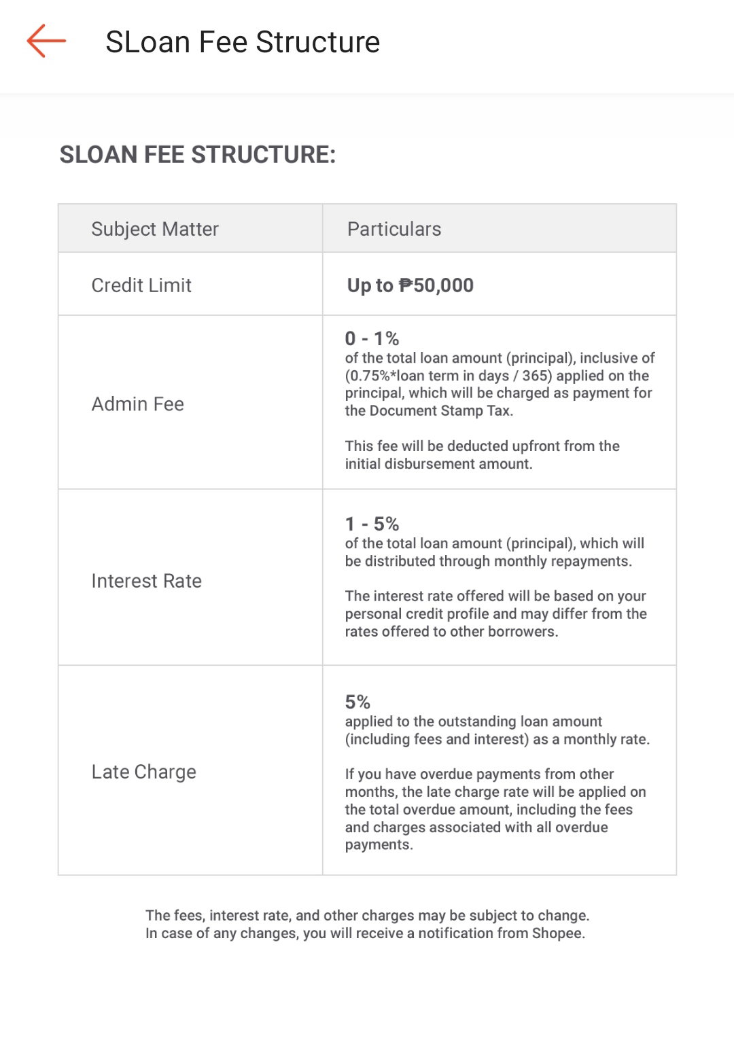Click the Particulars column header
The width and height of the screenshot is (734, 1055).
pyautogui.click(x=394, y=229)
